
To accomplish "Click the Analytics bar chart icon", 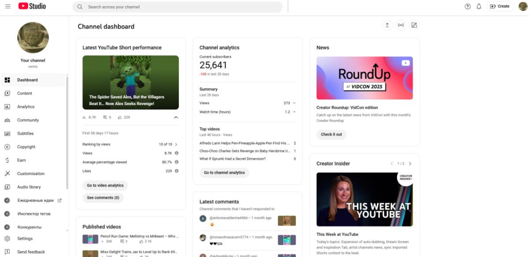I will (x=7, y=107).
